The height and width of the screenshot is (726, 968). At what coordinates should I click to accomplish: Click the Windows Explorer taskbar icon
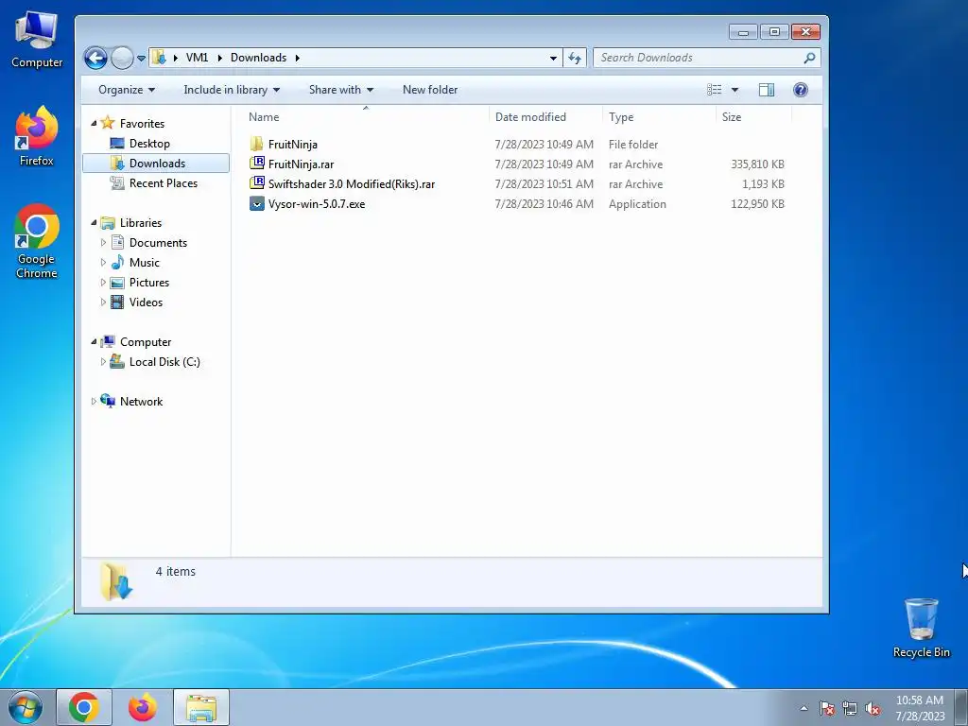point(201,707)
